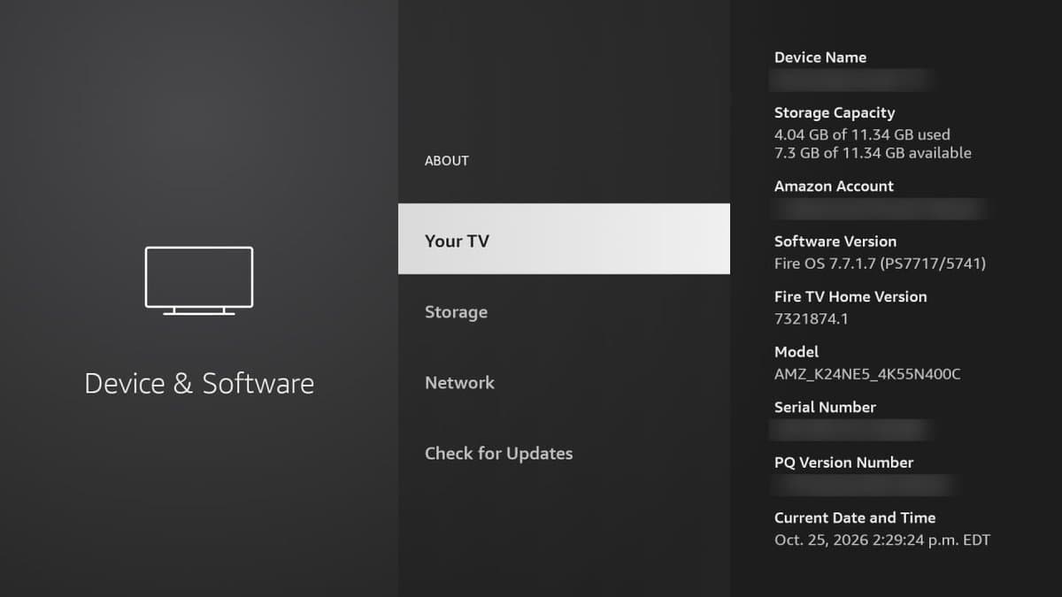Click the PQ Version Number label
Viewport: 1062px width, 597px height.
click(843, 463)
